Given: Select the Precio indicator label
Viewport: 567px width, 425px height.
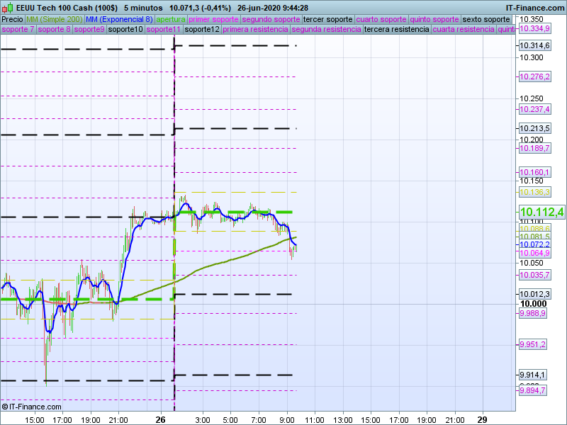Looking at the screenshot, I should coord(12,19).
